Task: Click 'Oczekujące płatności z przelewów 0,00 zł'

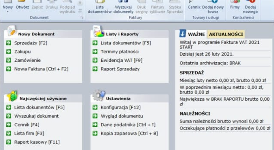Action: tap(225, 128)
